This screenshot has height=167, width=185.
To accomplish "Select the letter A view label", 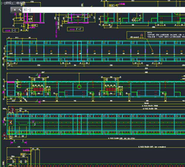I will (x=5, y=90).
